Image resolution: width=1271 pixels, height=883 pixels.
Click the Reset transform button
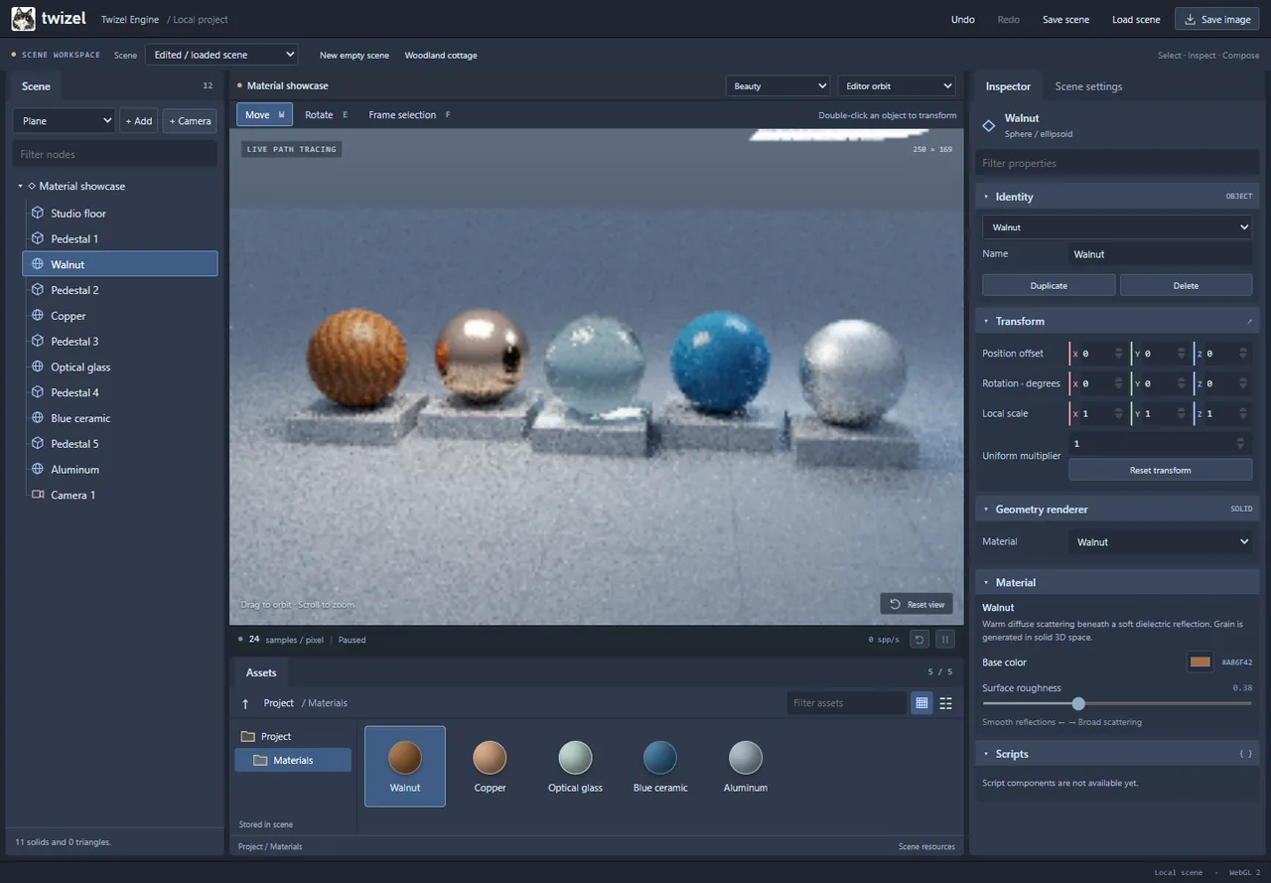1161,470
